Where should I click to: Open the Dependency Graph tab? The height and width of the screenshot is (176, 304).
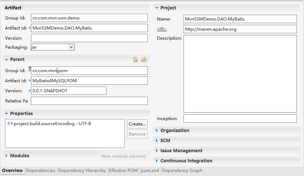click(182, 170)
